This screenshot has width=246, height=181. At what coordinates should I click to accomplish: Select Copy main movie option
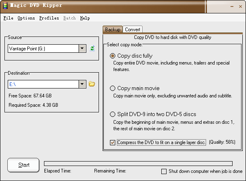coord(112,88)
